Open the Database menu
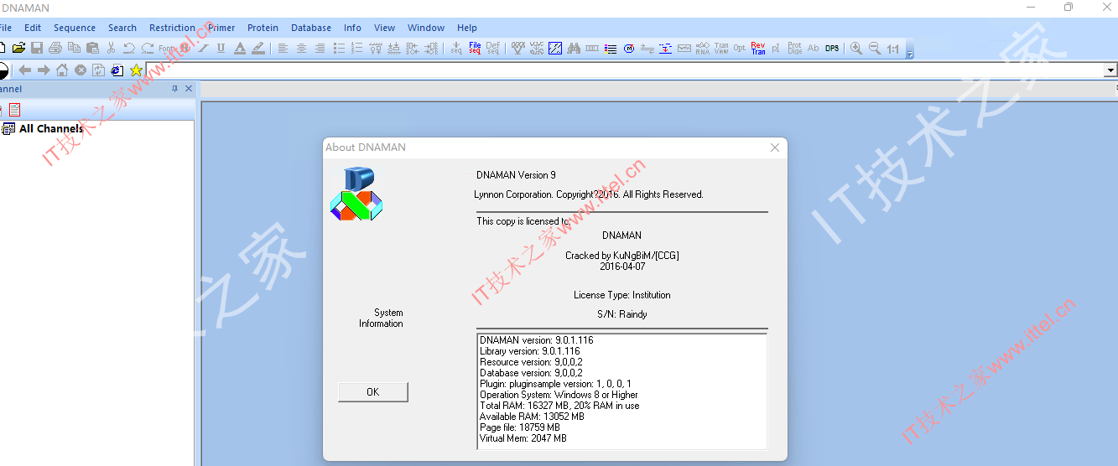The image size is (1118, 466). pos(311,28)
